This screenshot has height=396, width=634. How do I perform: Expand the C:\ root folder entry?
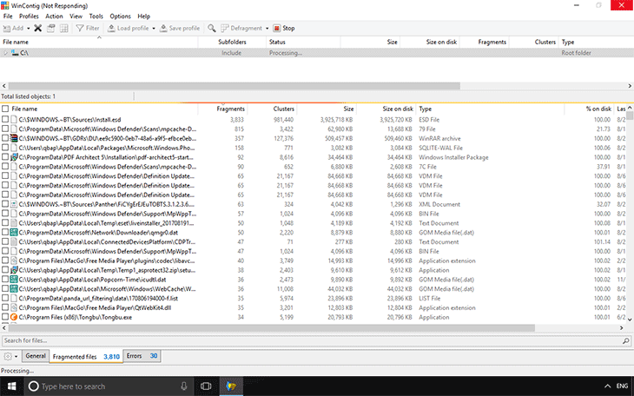coord(5,53)
